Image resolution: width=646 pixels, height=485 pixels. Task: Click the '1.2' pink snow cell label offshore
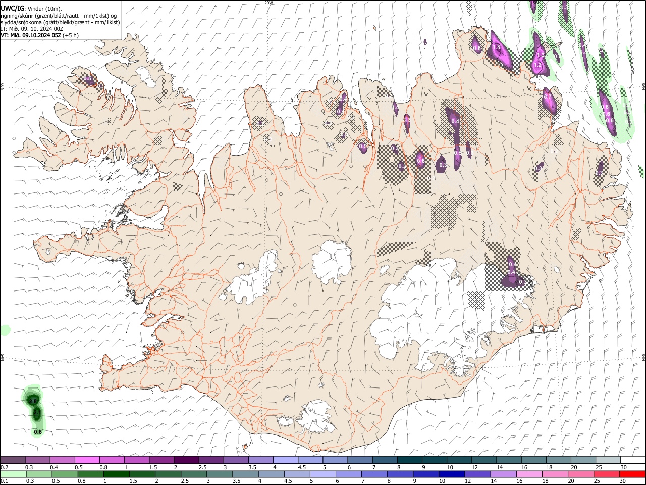click(x=537, y=65)
